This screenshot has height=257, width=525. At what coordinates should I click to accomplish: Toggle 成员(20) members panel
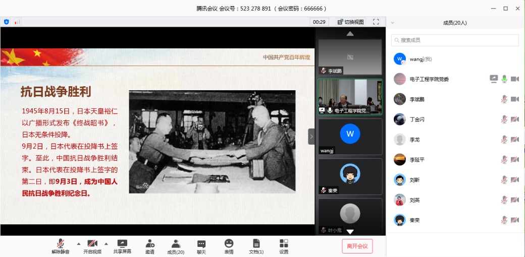coord(176,243)
